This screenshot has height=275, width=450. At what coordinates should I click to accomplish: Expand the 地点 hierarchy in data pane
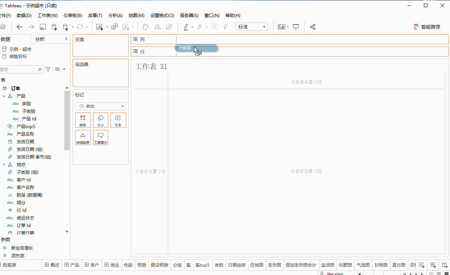coord(4,164)
